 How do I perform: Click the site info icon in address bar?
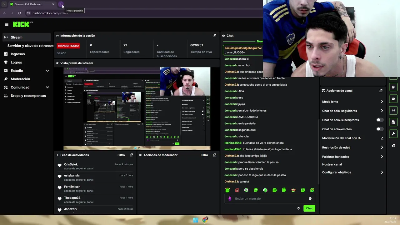pyautogui.click(x=28, y=13)
